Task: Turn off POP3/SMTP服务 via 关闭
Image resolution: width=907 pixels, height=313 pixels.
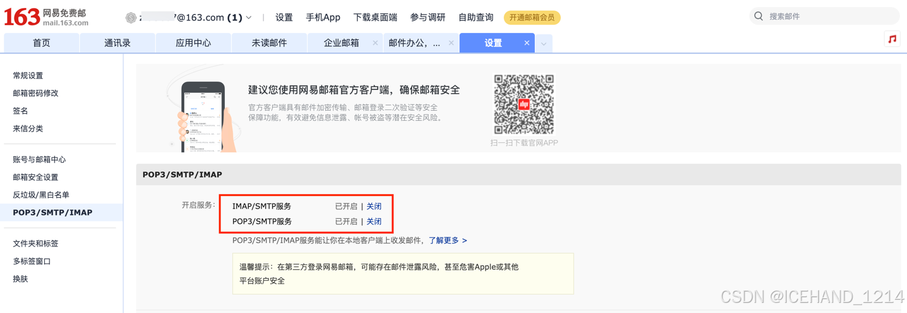Action: pos(374,222)
